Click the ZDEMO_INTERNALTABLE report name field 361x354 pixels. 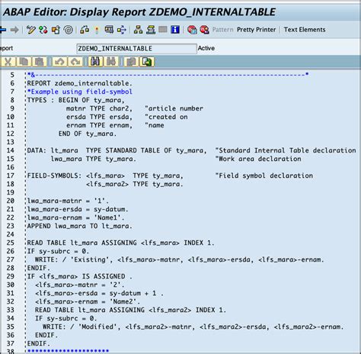136,48
